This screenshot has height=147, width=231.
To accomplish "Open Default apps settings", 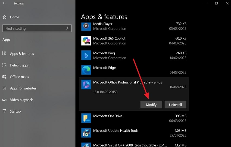I will (19, 65).
